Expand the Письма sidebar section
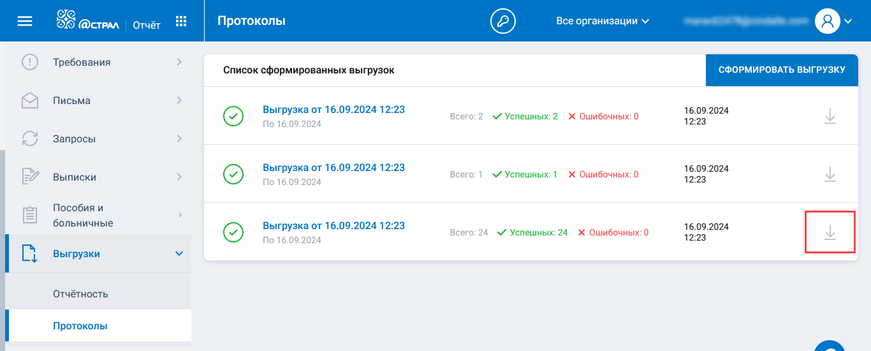This screenshot has height=351, width=871. [102, 101]
